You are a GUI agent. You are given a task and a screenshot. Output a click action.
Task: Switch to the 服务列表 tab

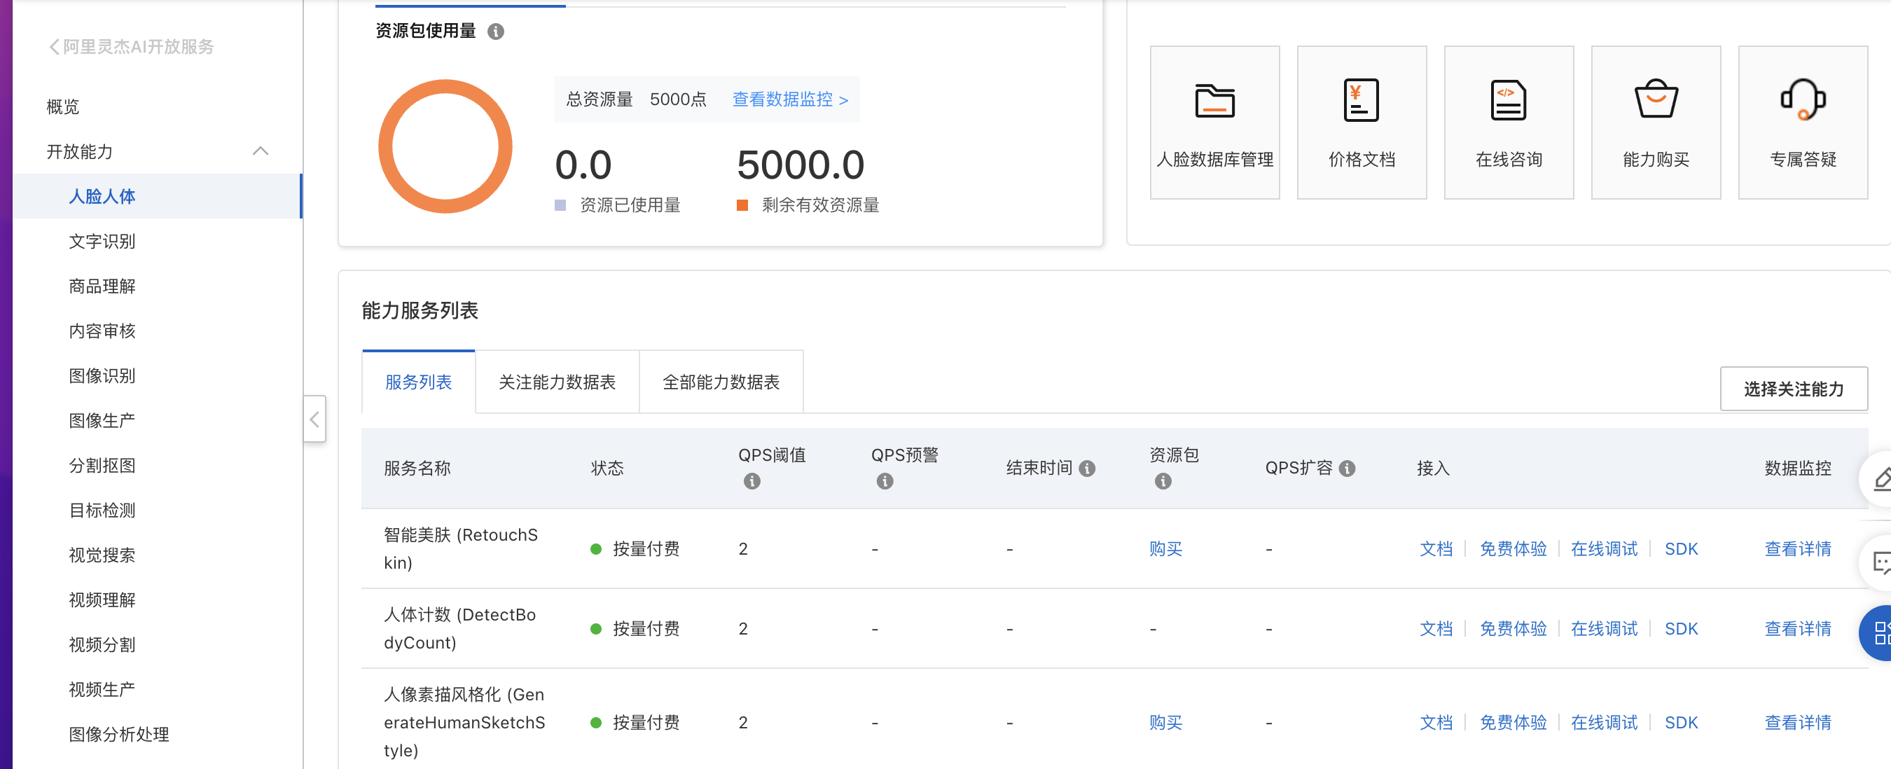click(x=418, y=382)
